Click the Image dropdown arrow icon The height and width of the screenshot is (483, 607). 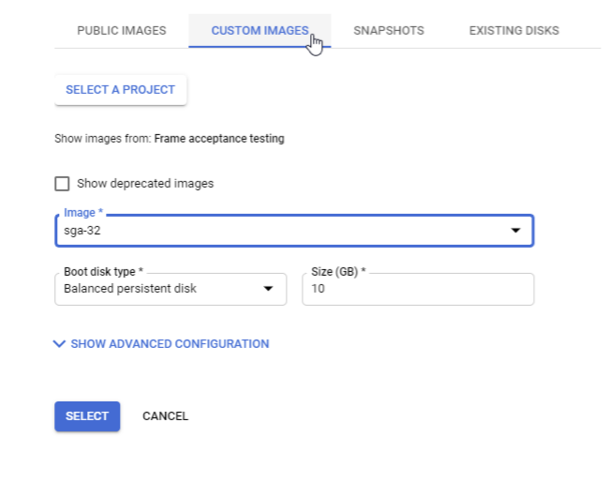[x=515, y=231]
